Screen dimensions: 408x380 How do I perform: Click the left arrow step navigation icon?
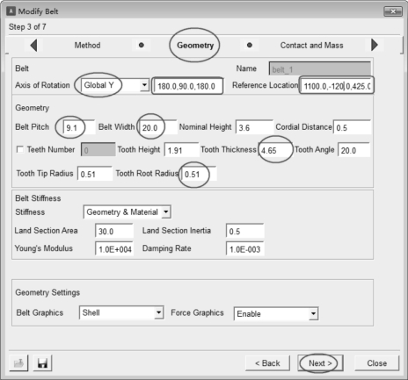coord(33,46)
